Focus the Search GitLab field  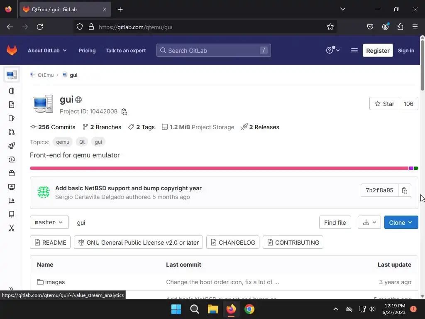[x=214, y=50]
